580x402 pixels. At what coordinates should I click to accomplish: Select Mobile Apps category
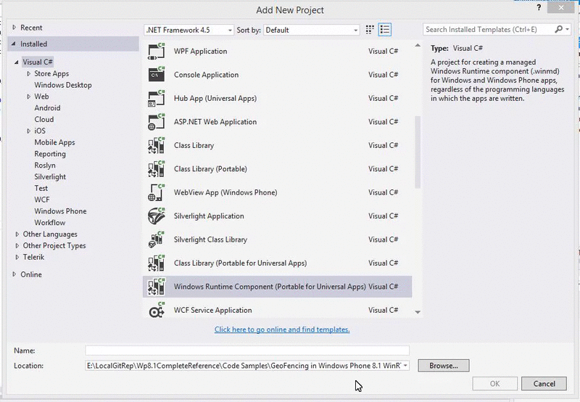click(x=54, y=142)
